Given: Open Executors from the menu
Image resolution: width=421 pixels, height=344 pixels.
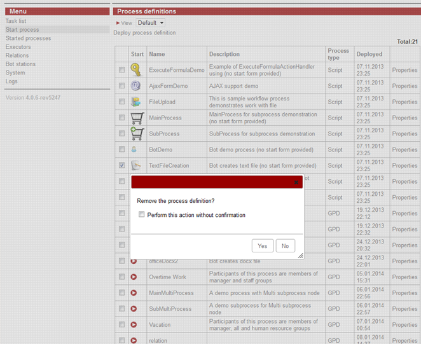Looking at the screenshot, I should [18, 46].
